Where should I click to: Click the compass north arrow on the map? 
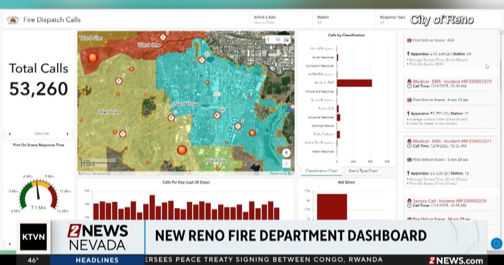point(286,153)
